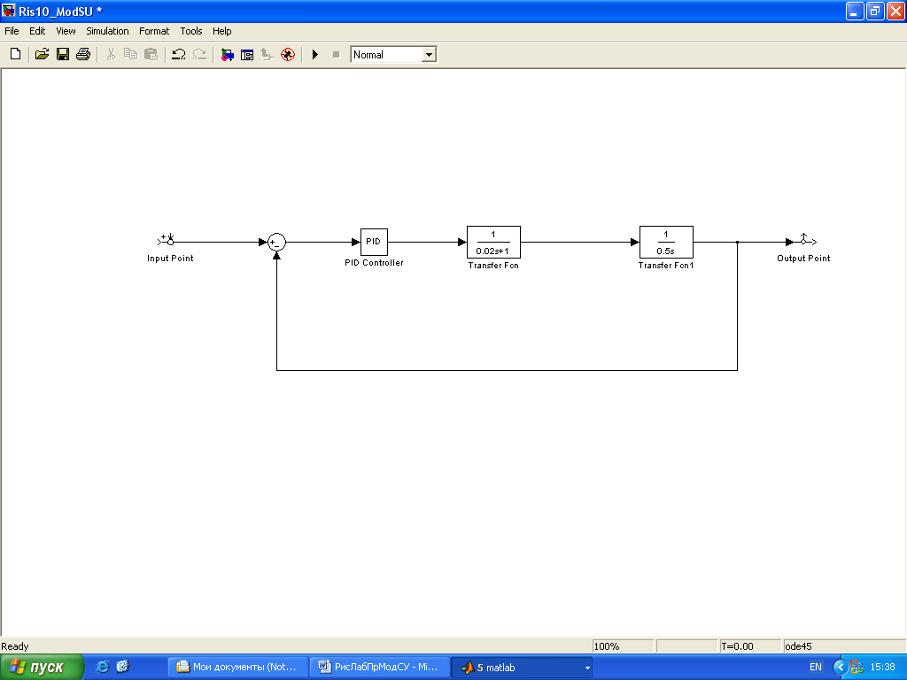Click the 'Transfer Fcn1' label text

tap(666, 266)
